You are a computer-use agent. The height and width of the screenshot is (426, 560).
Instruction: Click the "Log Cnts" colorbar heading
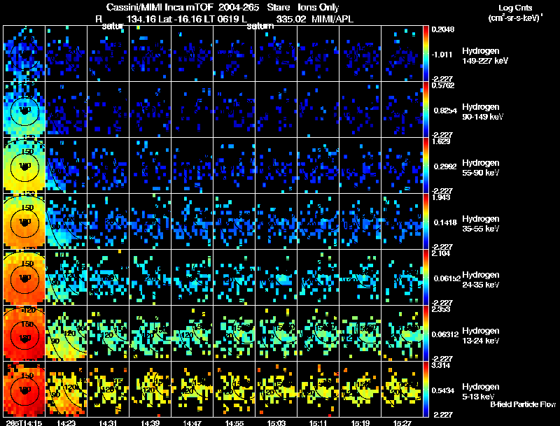click(x=515, y=8)
